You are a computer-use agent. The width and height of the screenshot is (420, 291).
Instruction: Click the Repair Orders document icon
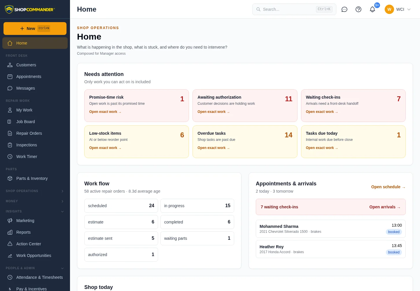pos(10,133)
